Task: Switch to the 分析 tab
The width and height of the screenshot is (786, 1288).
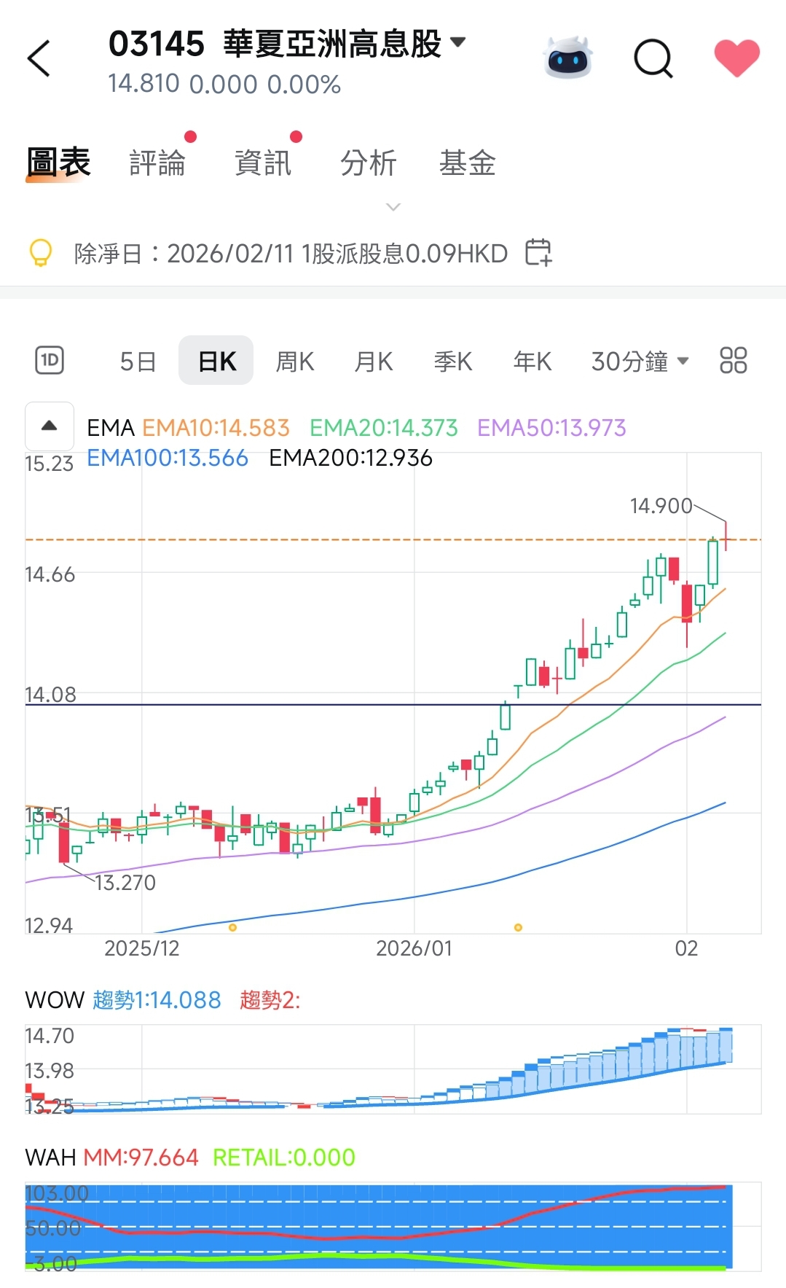Action: [369, 163]
